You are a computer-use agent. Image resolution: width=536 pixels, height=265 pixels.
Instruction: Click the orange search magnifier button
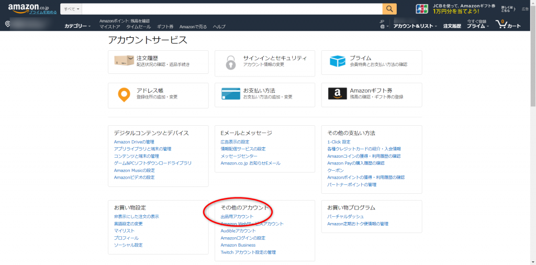click(389, 9)
